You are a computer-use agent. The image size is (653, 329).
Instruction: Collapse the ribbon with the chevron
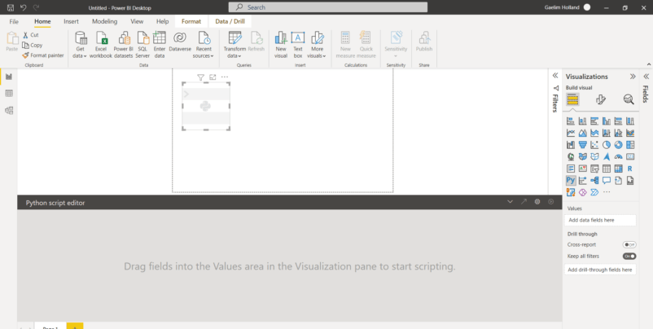[x=648, y=64]
